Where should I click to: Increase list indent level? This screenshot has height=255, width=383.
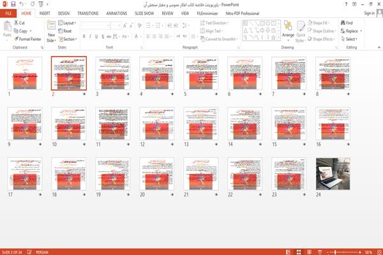(176, 26)
